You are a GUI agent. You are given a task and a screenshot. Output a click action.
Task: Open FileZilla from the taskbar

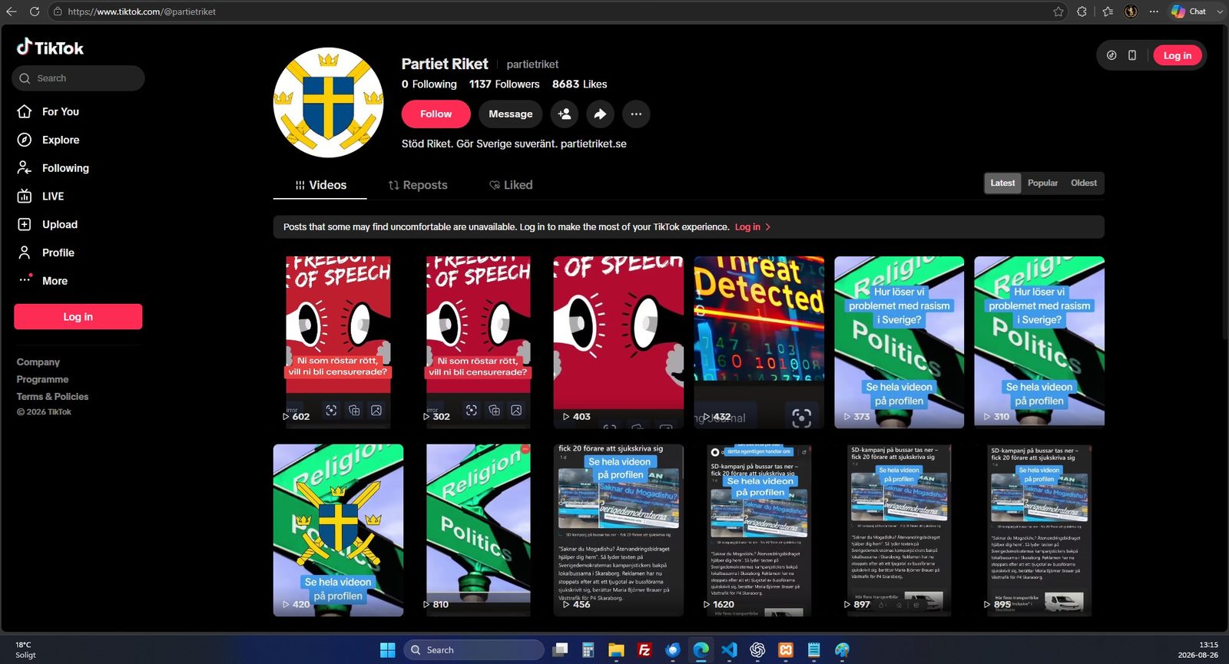tap(644, 650)
